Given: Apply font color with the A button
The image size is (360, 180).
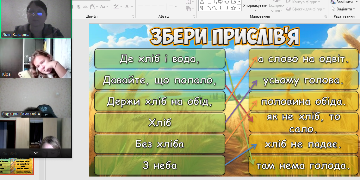Looking at the screenshot, I should click(127, 7).
